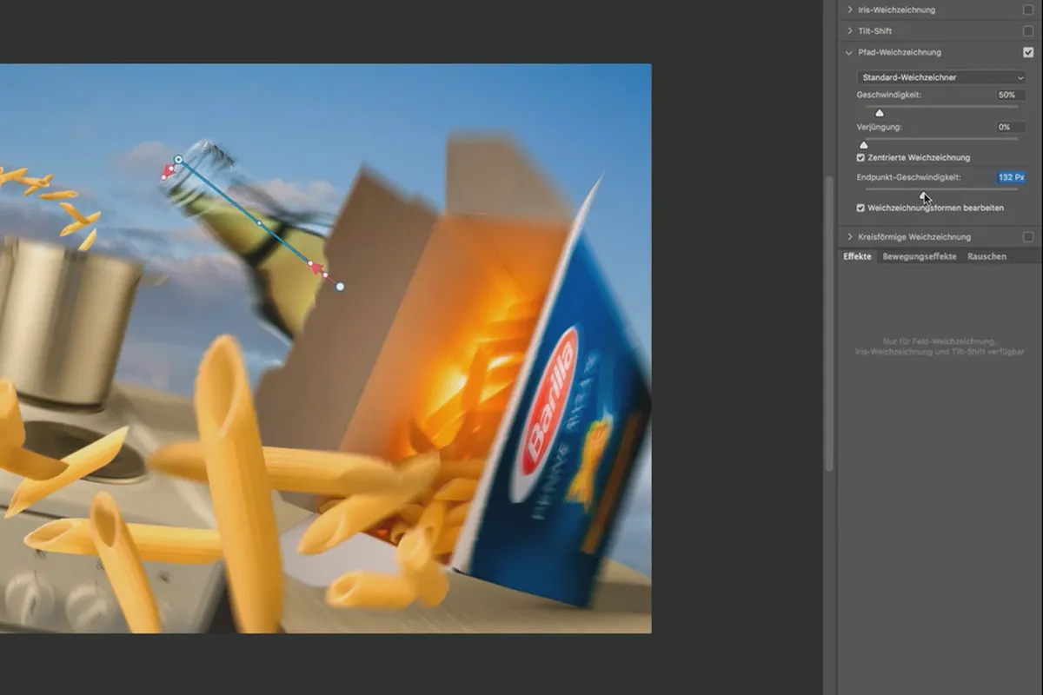Image resolution: width=1043 pixels, height=695 pixels.
Task: Collapse the Pfad-Weichzeichnung section
Action: pyautogui.click(x=849, y=52)
